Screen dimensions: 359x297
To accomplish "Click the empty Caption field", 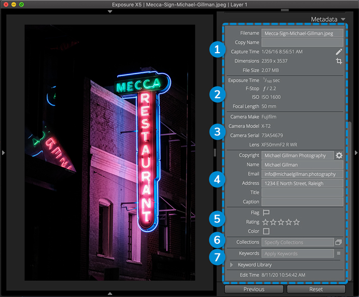I will [x=302, y=202].
